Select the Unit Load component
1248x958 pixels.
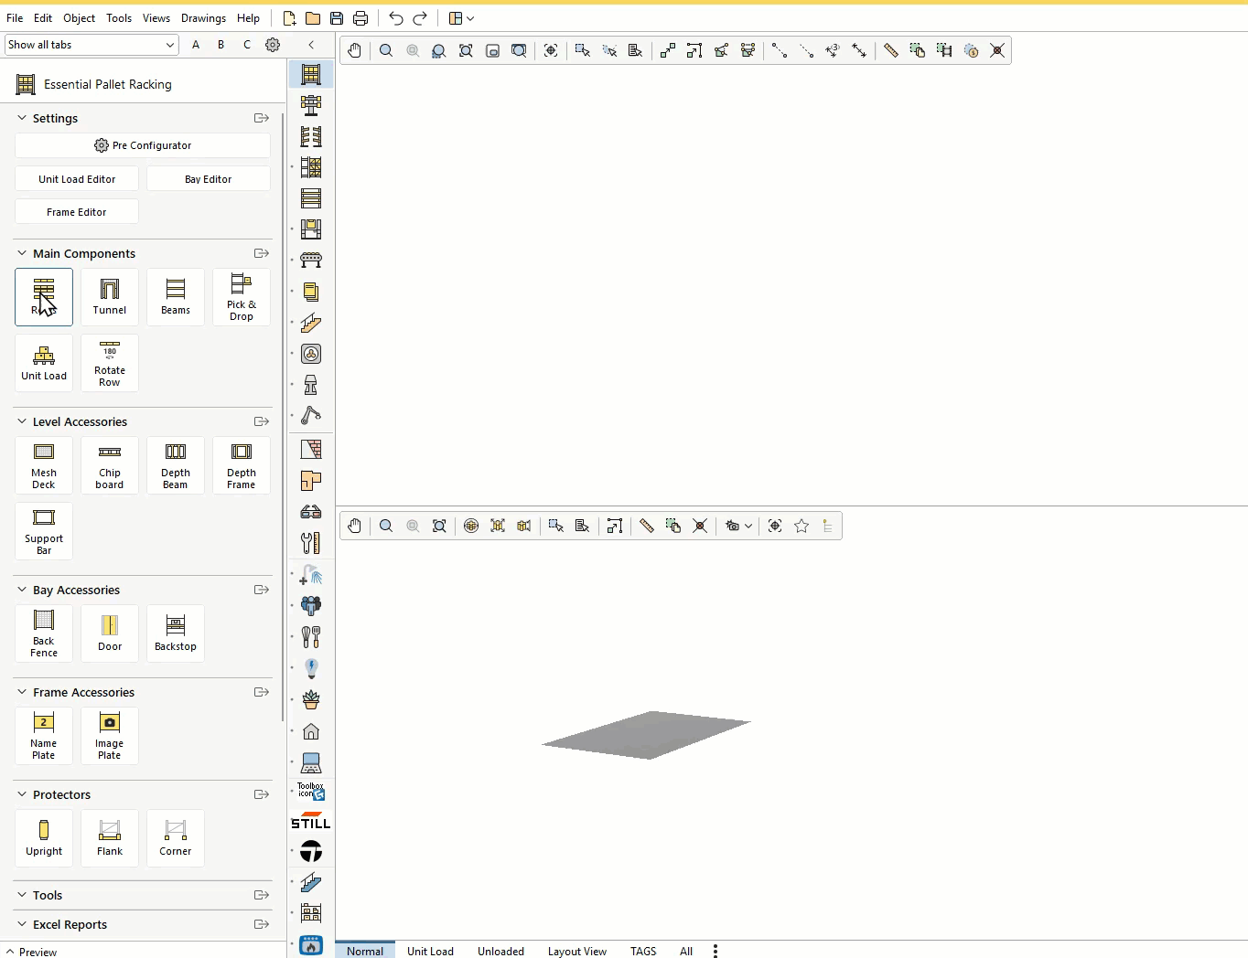(44, 362)
